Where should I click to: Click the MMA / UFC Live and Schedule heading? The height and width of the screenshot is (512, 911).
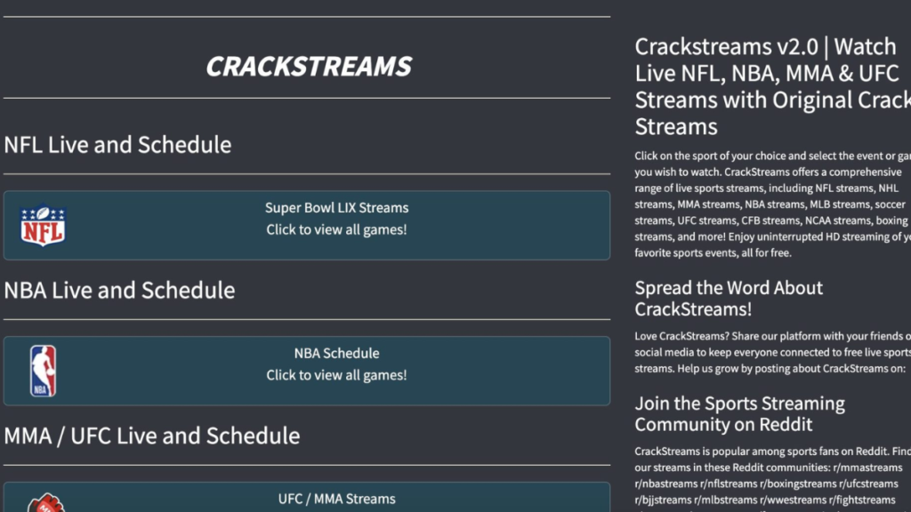[x=151, y=436]
